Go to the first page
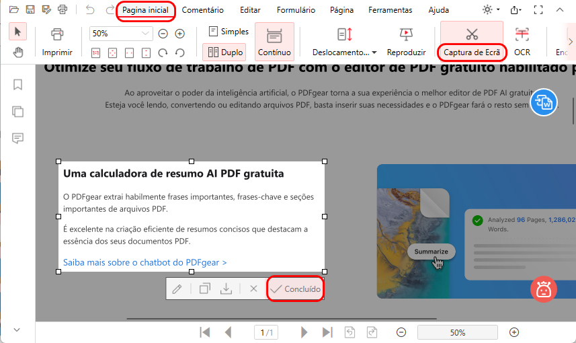576x343 pixels. [205, 332]
